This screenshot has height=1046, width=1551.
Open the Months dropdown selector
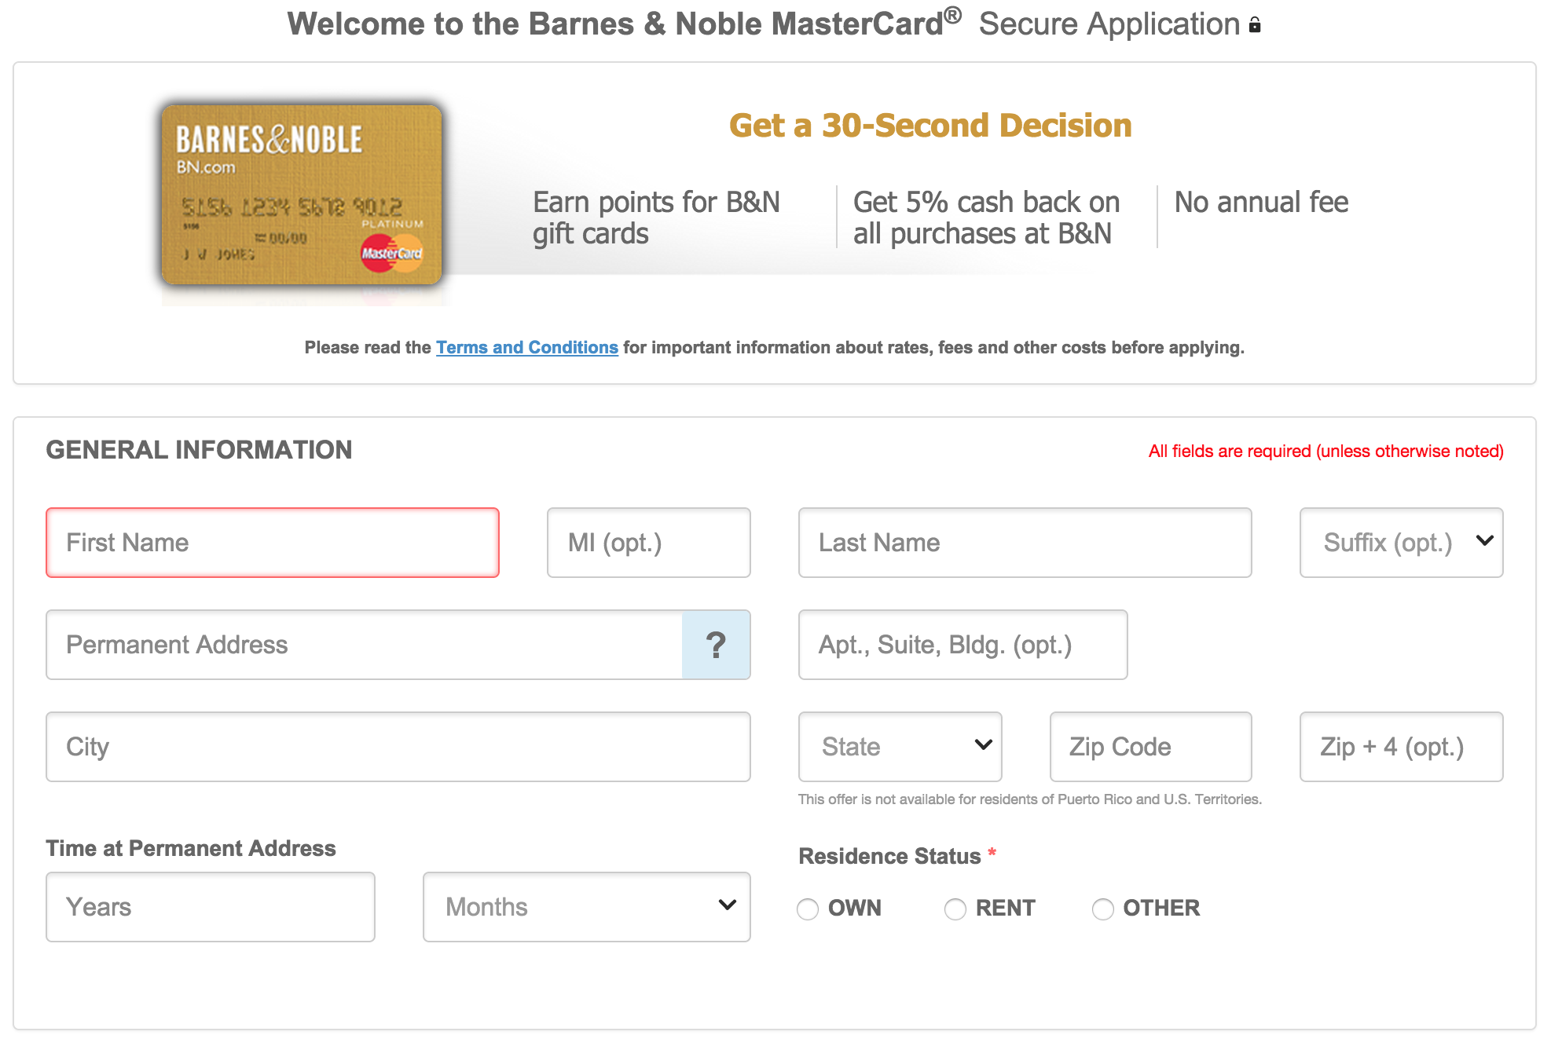586,907
